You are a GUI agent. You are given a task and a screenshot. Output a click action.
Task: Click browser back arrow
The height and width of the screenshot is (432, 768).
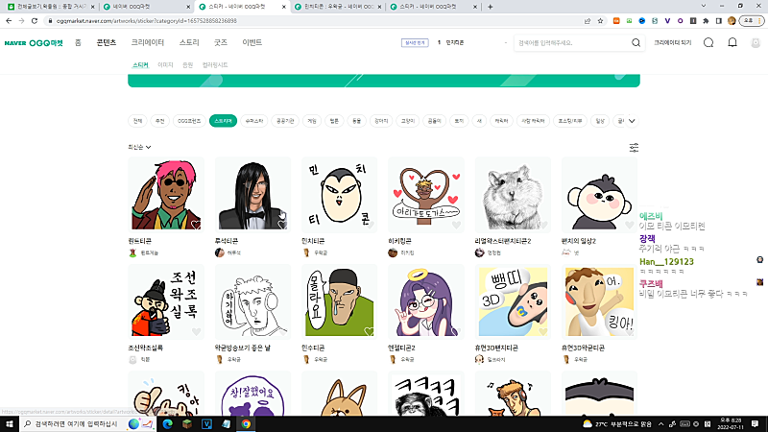[9, 21]
